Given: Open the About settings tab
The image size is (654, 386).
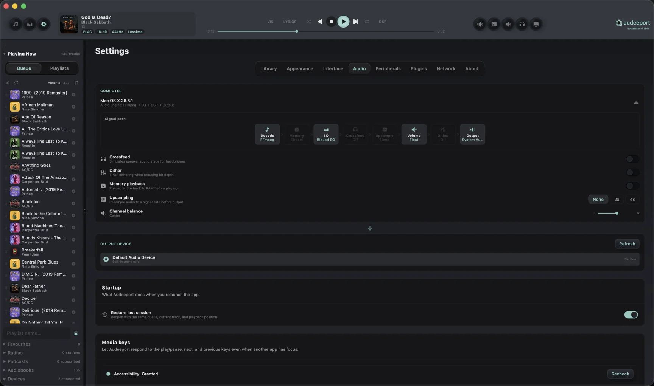Looking at the screenshot, I should coord(472,69).
